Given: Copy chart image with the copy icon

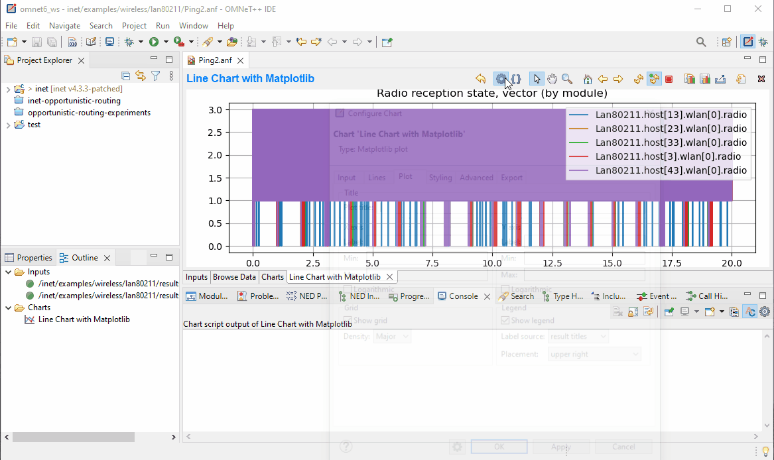Looking at the screenshot, I should point(690,78).
